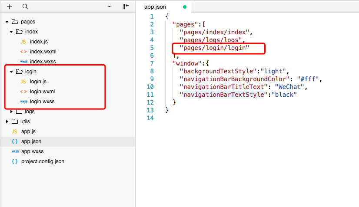
Task: Collapse the pages folder arrow
Action: pyautogui.click(x=7, y=22)
